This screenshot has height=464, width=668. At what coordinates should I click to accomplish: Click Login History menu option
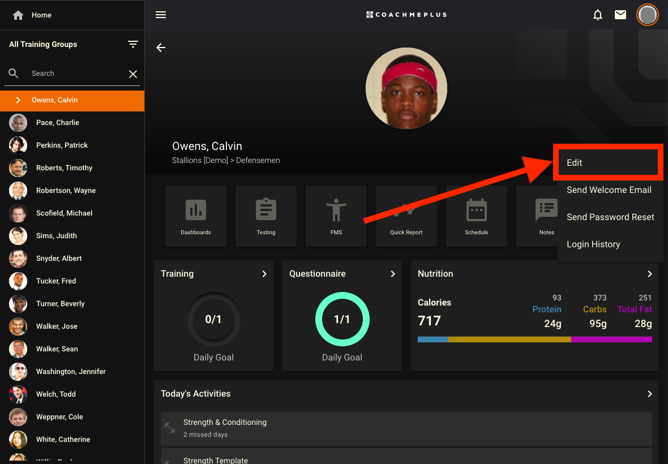tap(593, 244)
